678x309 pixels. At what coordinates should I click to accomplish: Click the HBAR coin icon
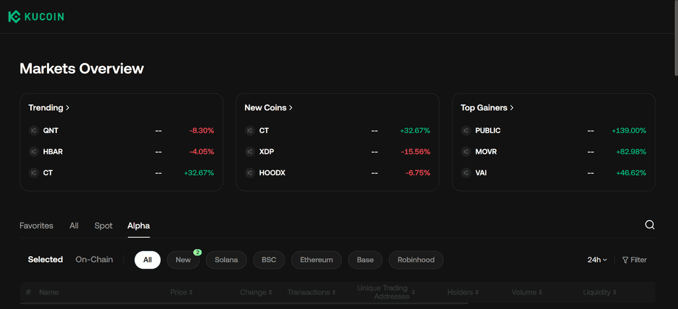click(34, 152)
